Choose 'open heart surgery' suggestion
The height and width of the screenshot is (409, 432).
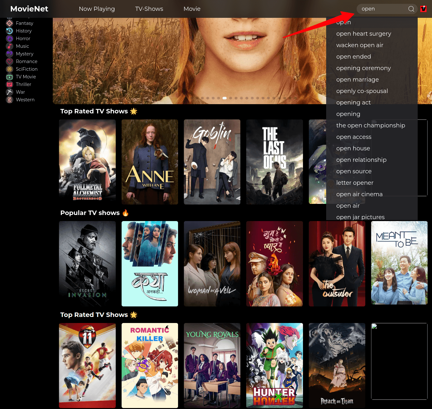click(x=372, y=34)
